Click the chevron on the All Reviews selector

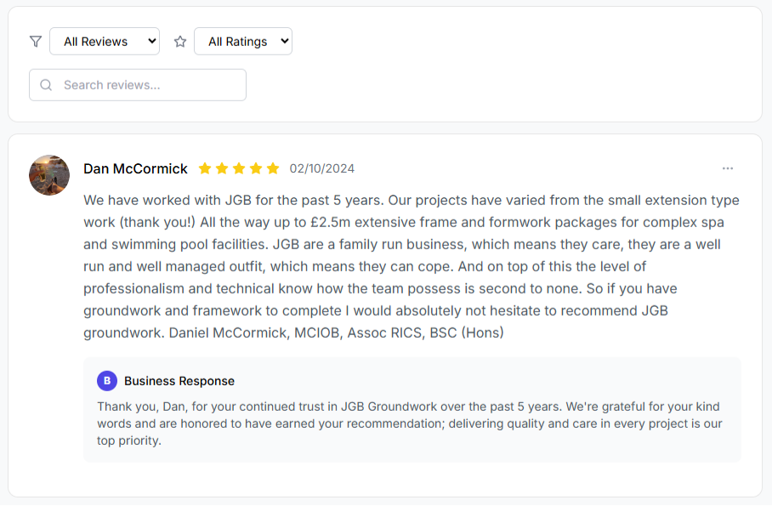(x=150, y=41)
